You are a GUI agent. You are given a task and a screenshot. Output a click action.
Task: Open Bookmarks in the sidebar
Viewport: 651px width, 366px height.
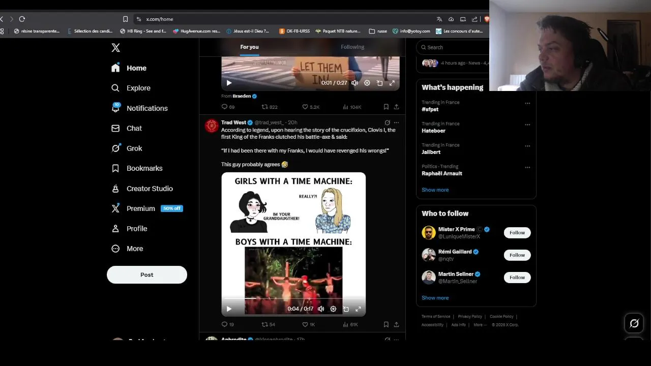tap(137, 168)
